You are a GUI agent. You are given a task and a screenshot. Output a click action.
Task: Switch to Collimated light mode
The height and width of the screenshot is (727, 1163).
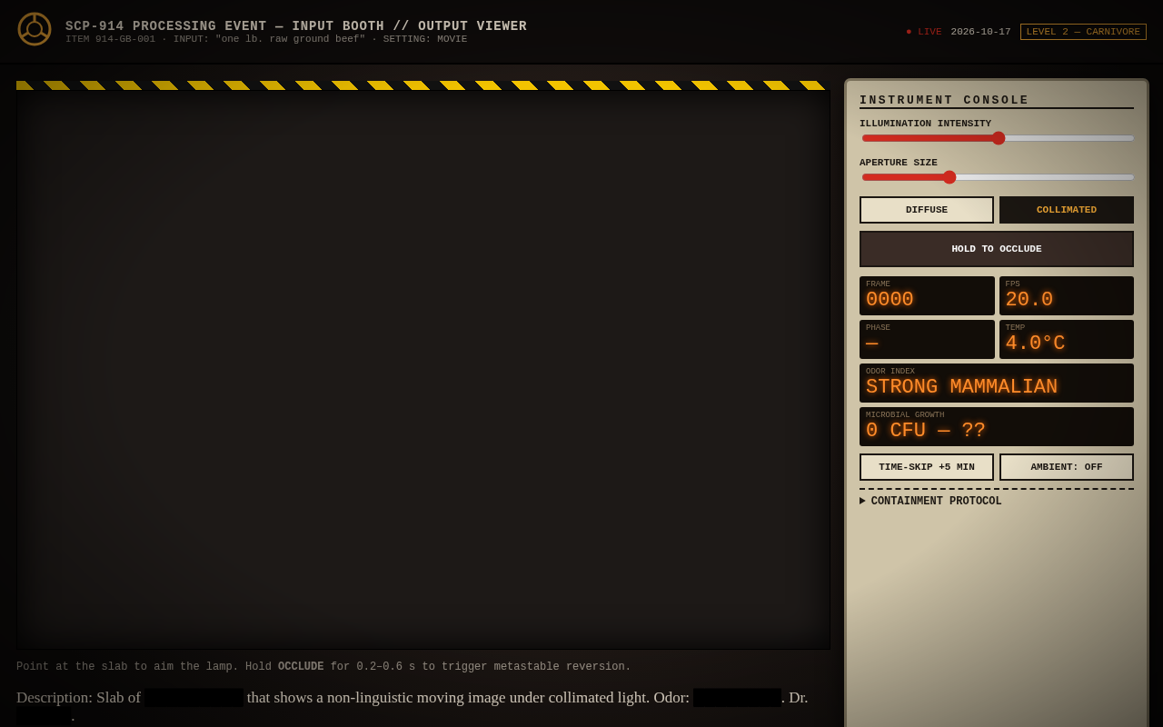pyautogui.click(x=1067, y=210)
